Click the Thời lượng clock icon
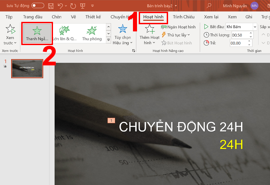Screen dimensions: 270x185 [206, 35]
